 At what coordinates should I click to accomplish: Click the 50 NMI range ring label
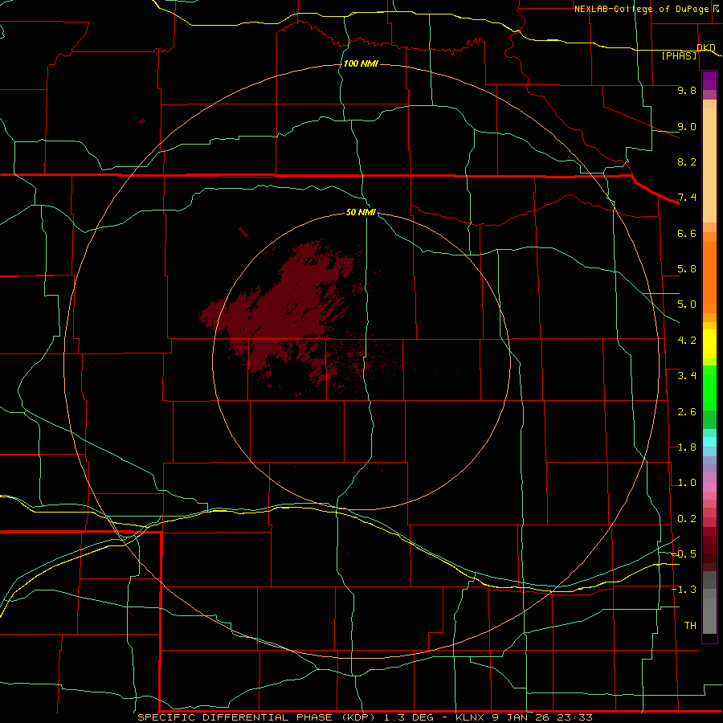point(361,212)
